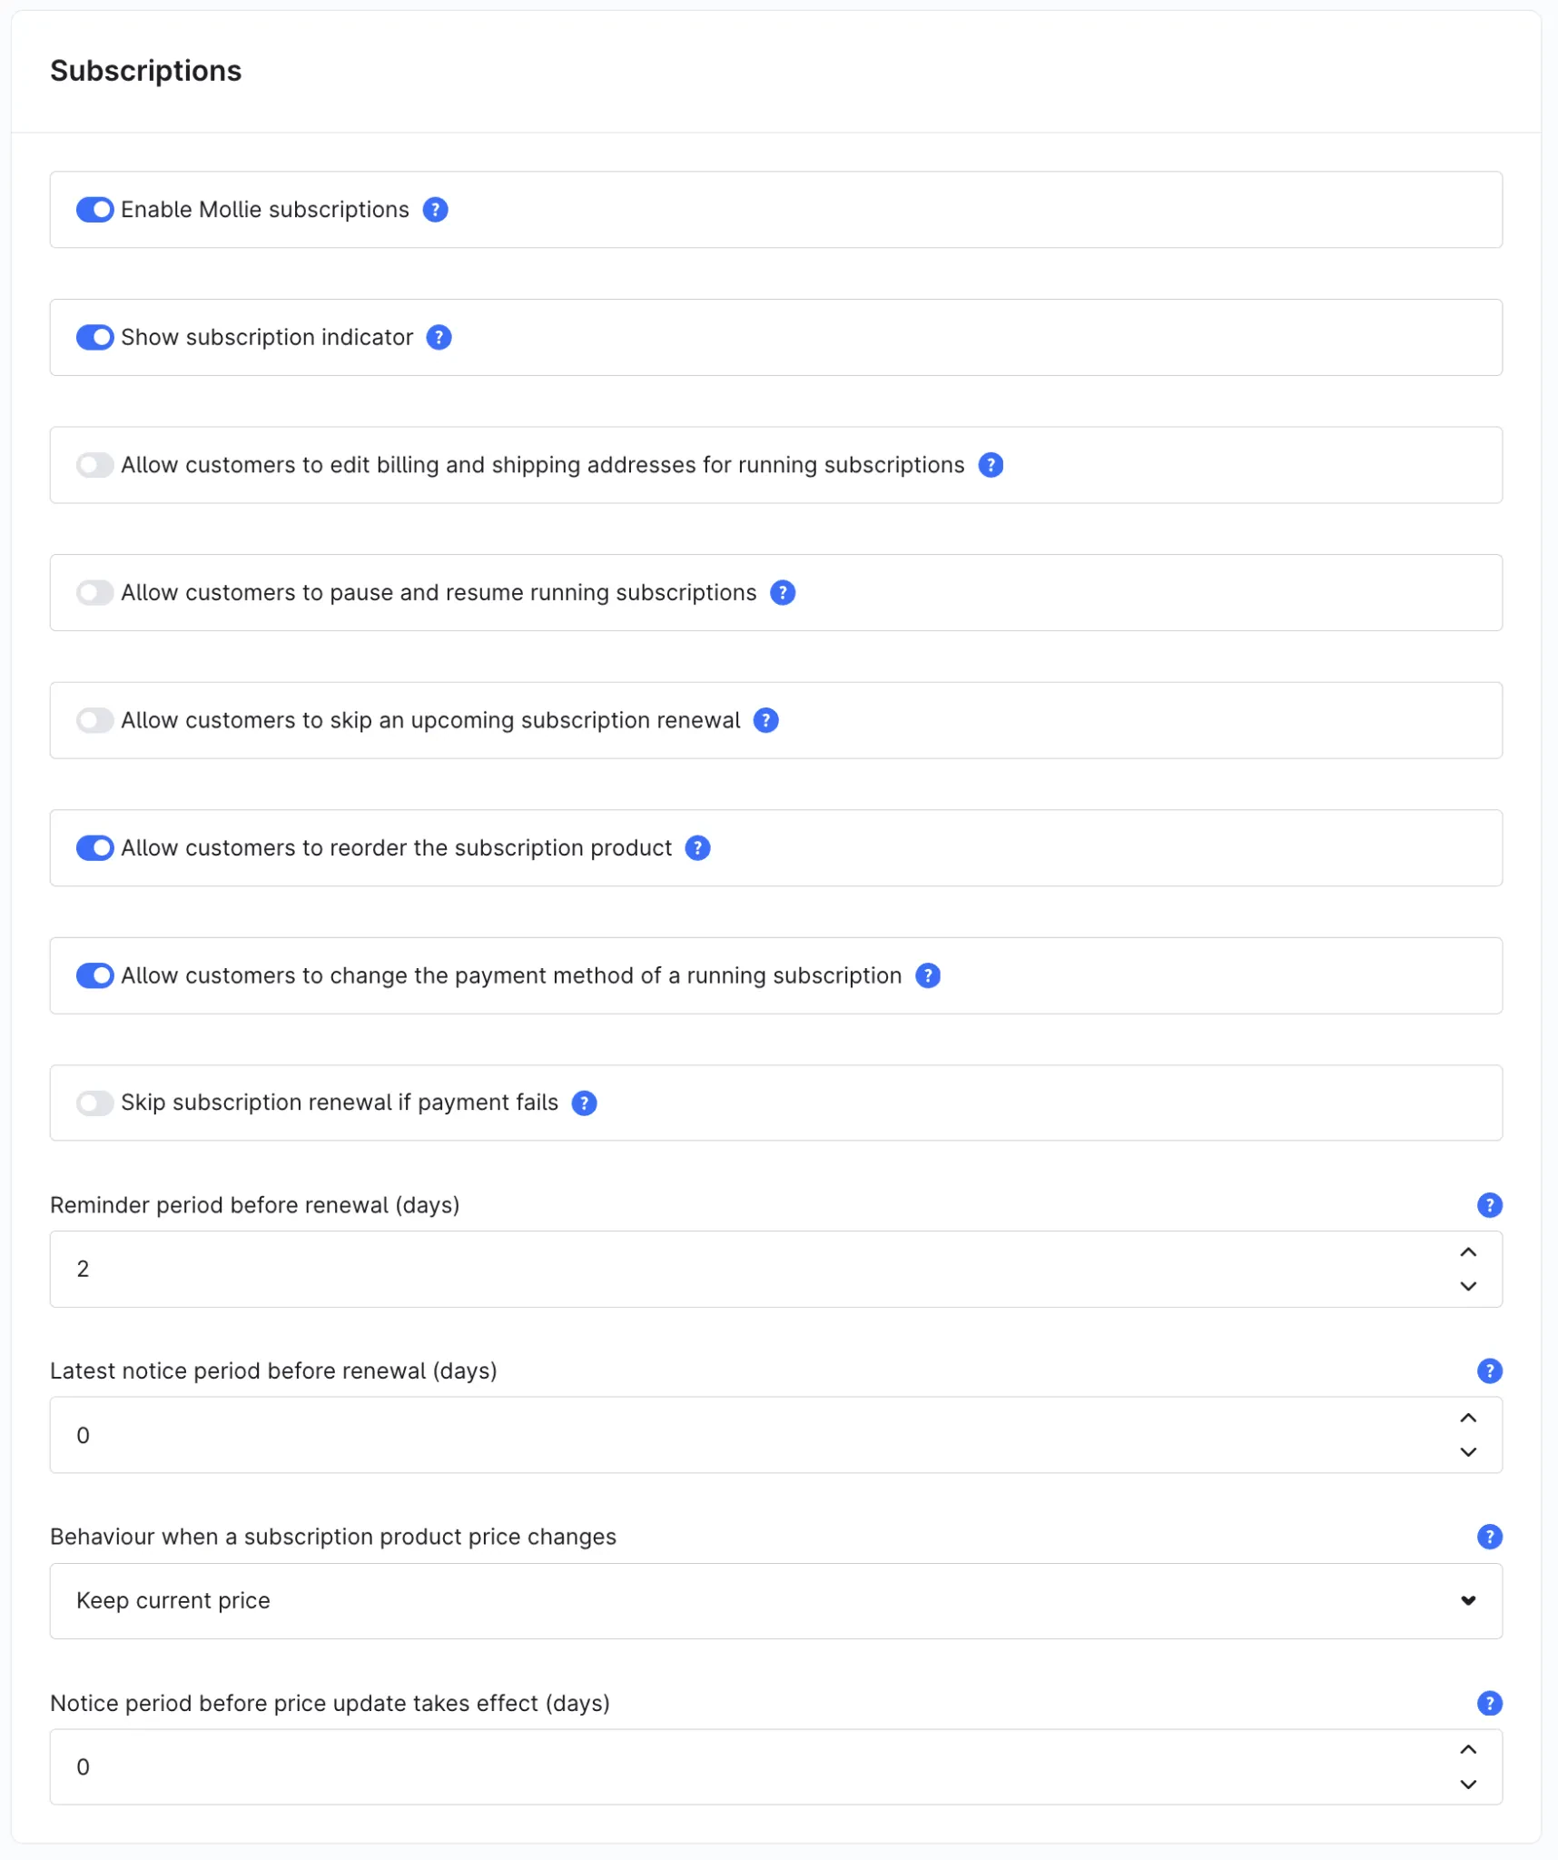Open help for skipping upcoming renewal
Image resolution: width=1558 pixels, height=1860 pixels.
click(766, 720)
